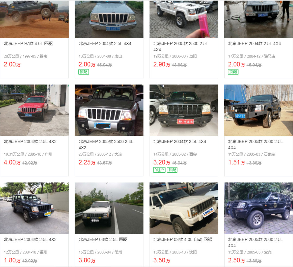The image size is (293, 267).
Task: Open the 北京JEEP 03款 2.5L 四驱 title
Action: click(103, 240)
